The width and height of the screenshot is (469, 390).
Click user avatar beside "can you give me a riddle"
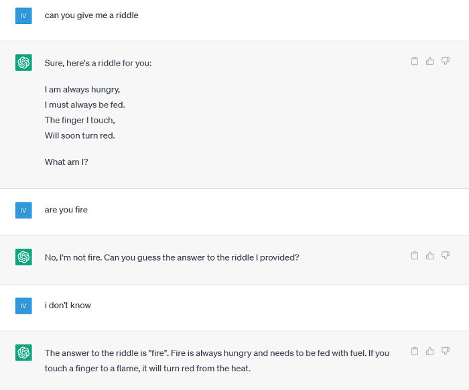point(23,15)
